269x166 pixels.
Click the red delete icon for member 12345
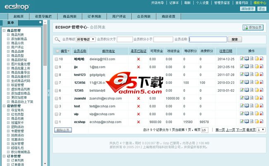[x=262, y=90]
